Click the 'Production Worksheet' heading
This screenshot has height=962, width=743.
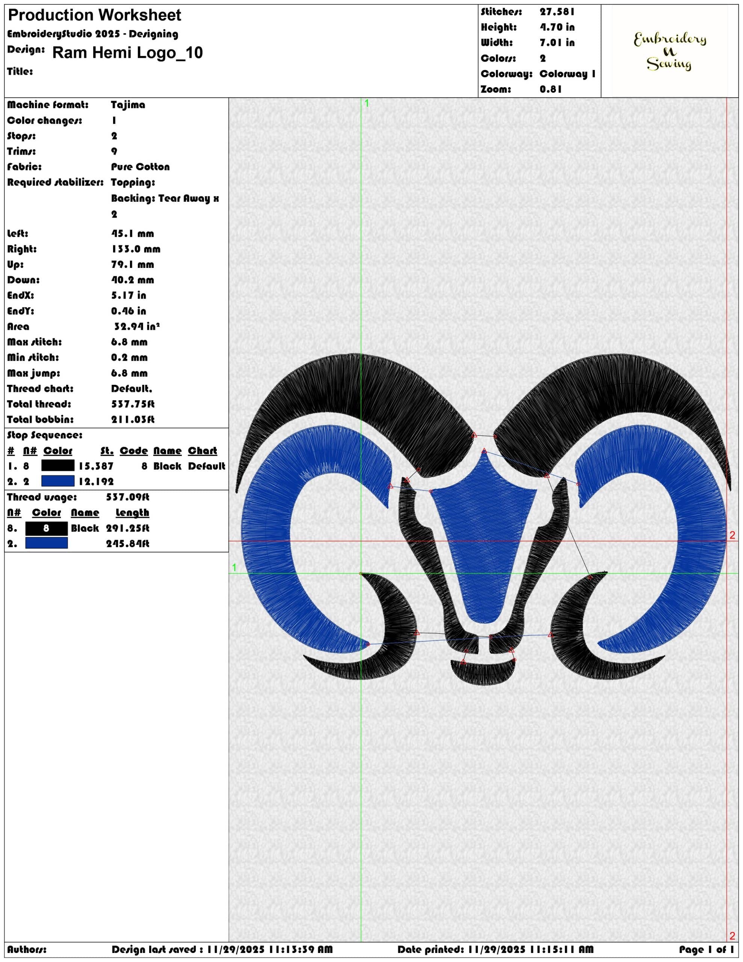point(94,15)
